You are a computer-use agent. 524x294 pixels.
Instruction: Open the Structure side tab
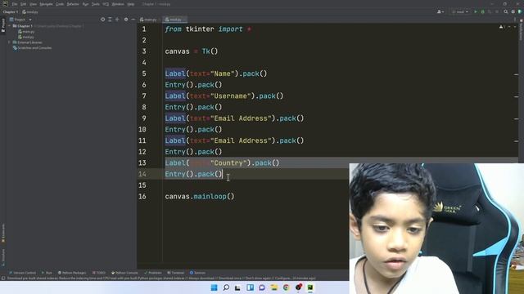[3, 256]
